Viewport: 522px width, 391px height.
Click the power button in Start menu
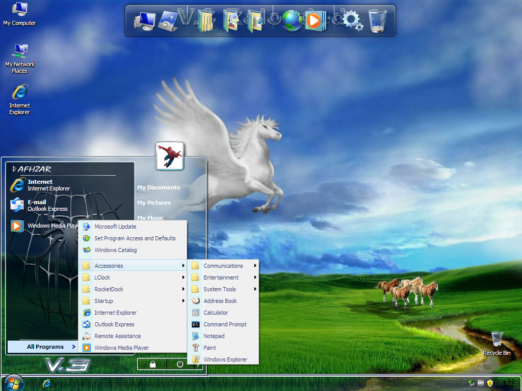[x=180, y=364]
